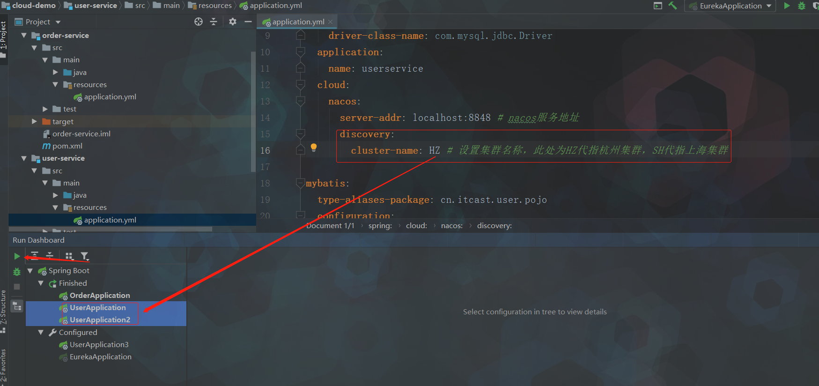819x386 pixels.
Task: Expand the target folder
Action: pos(34,121)
